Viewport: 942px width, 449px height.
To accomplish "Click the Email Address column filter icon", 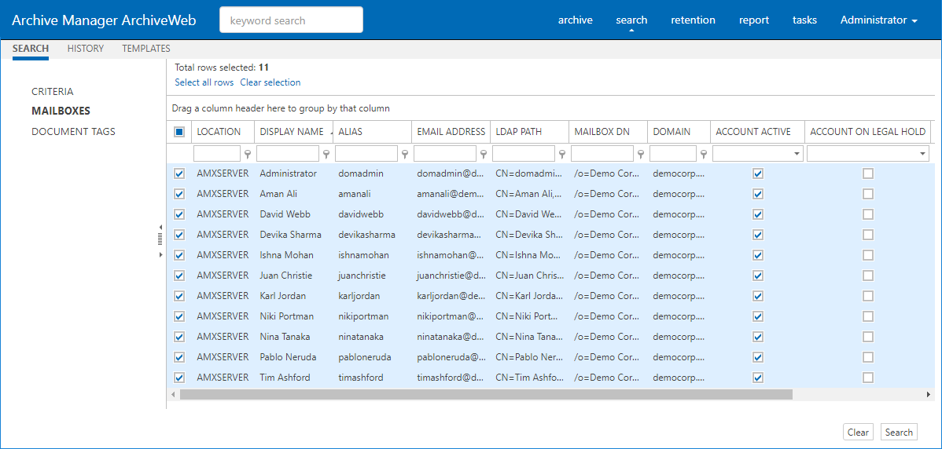I will pos(484,155).
